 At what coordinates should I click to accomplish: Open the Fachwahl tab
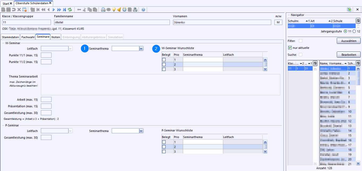(28, 37)
